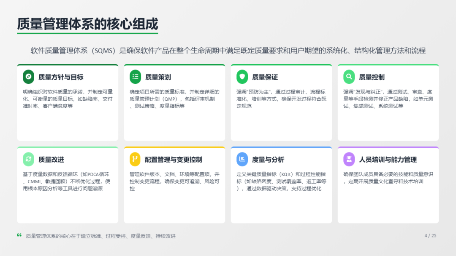Click the 质量保证 card body text
This screenshot has height=256, width=456.
pyautogui.click(x=281, y=99)
